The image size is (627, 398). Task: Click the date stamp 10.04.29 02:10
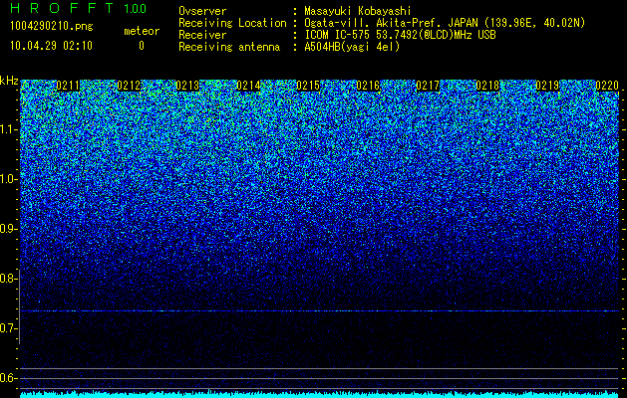(x=51, y=46)
